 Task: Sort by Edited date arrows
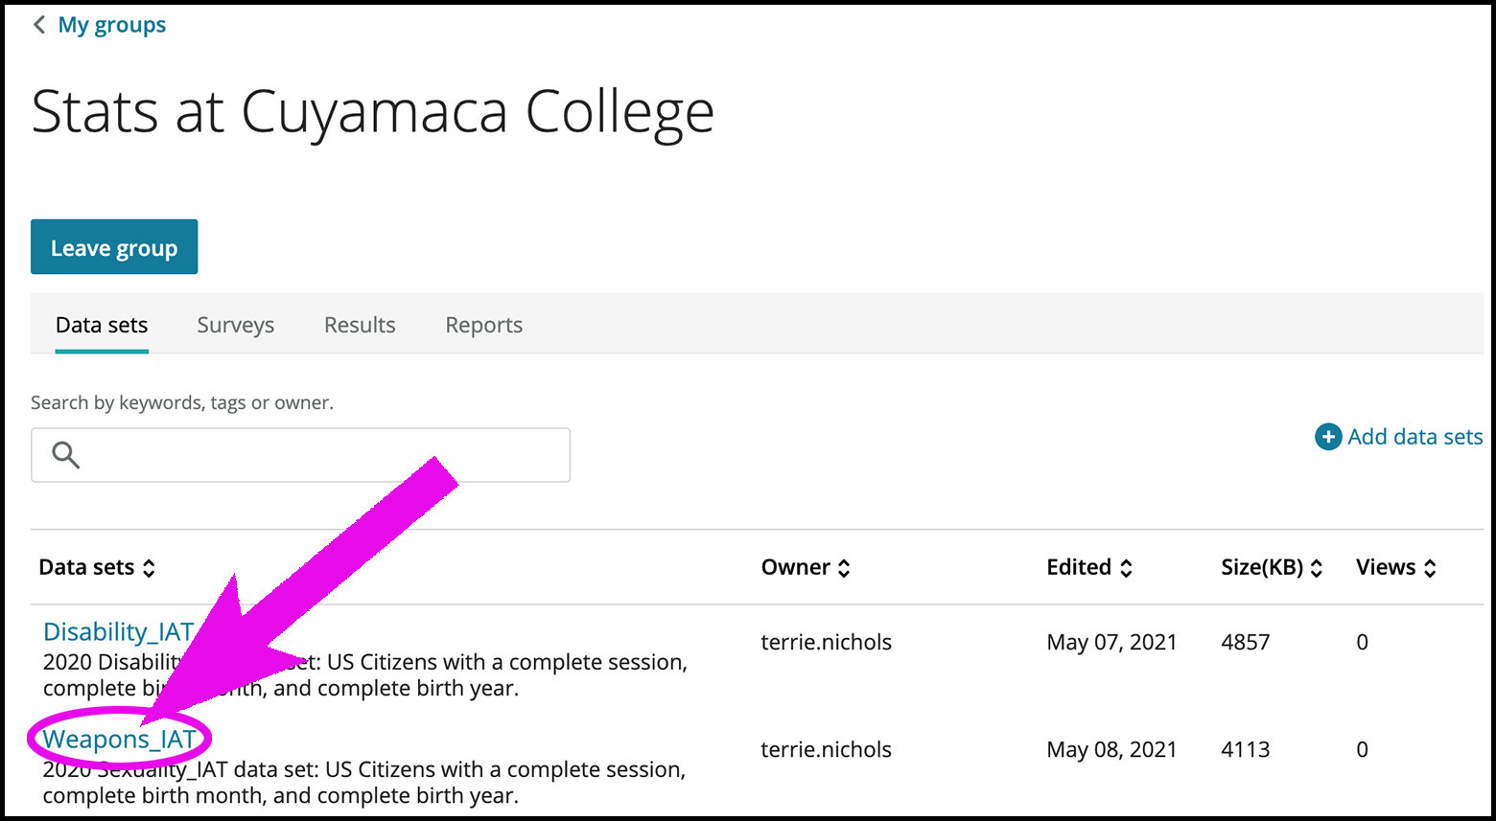[1126, 568]
